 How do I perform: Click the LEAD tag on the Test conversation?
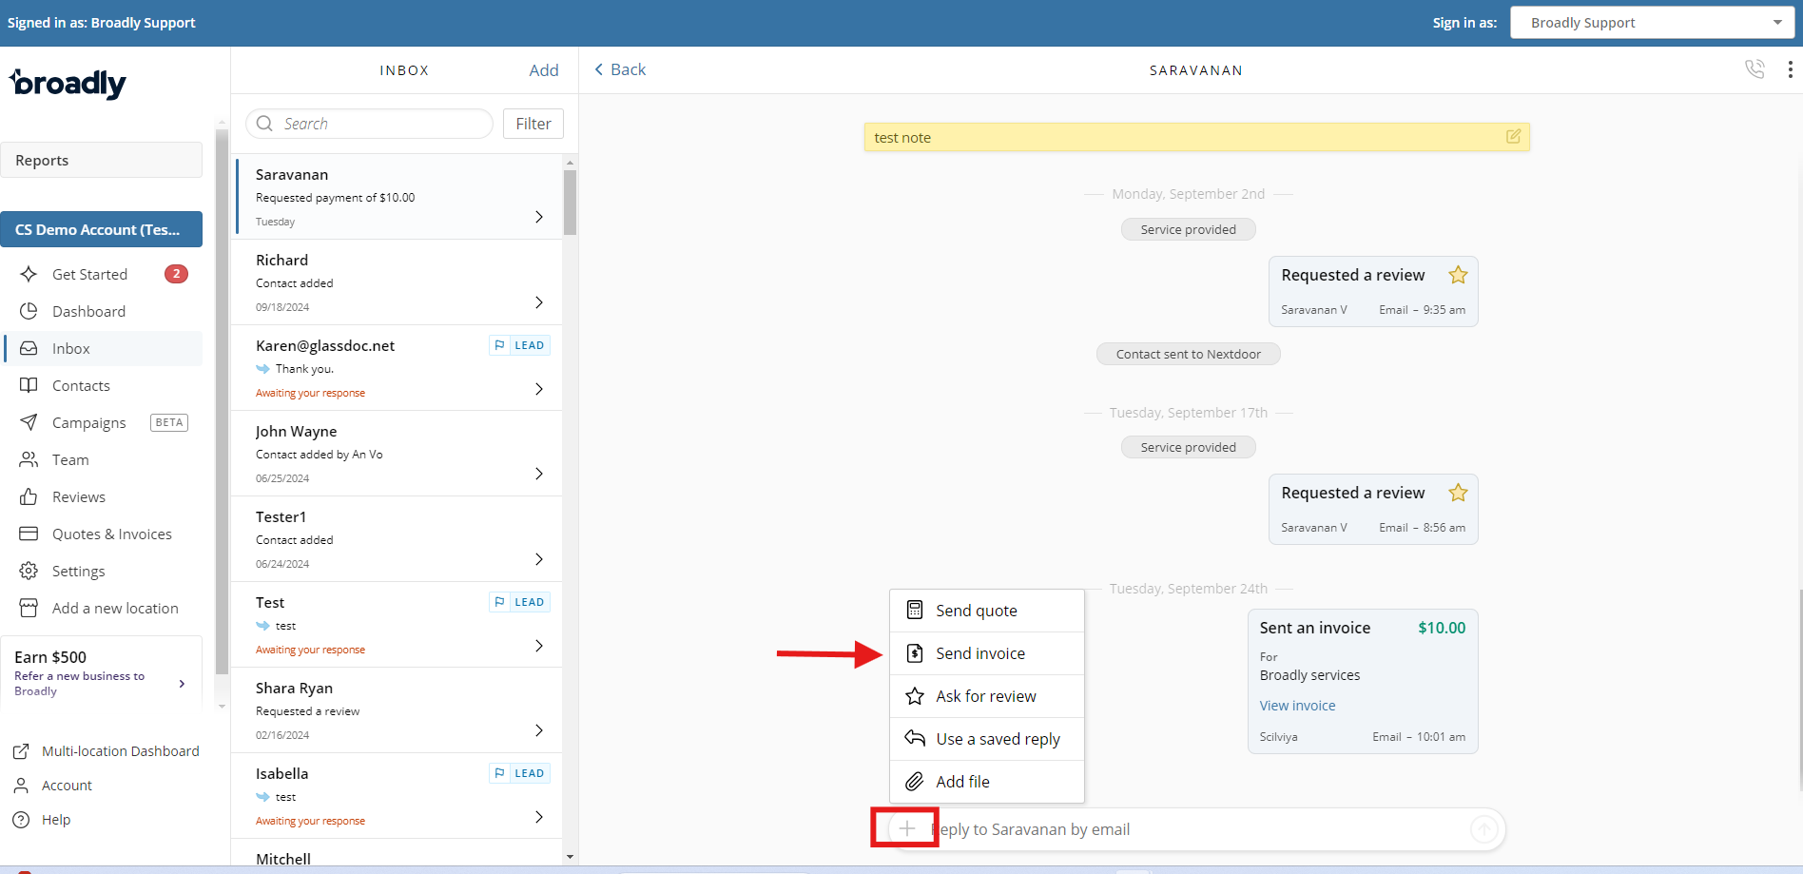[x=519, y=602]
